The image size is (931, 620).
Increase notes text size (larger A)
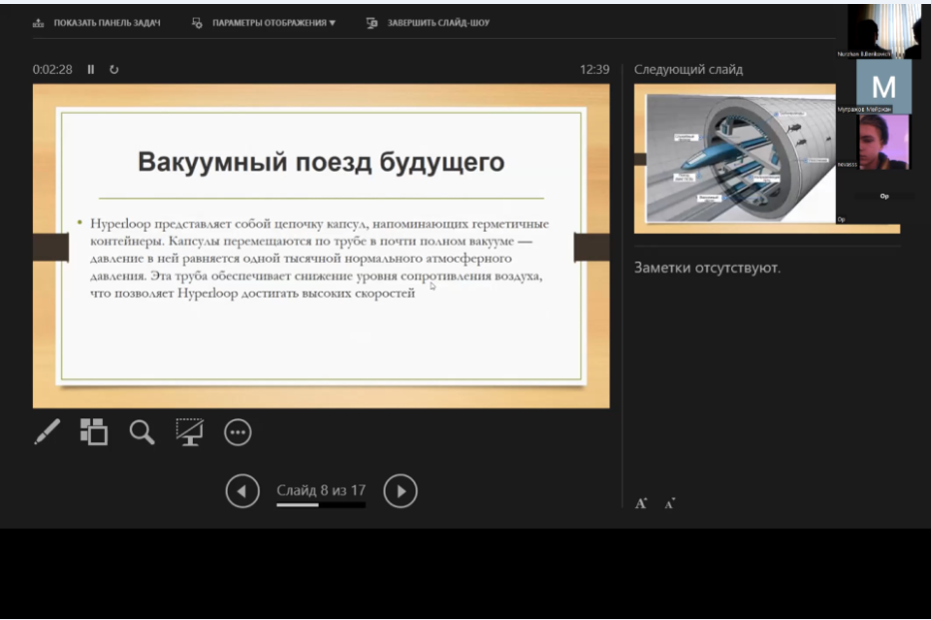coord(640,504)
